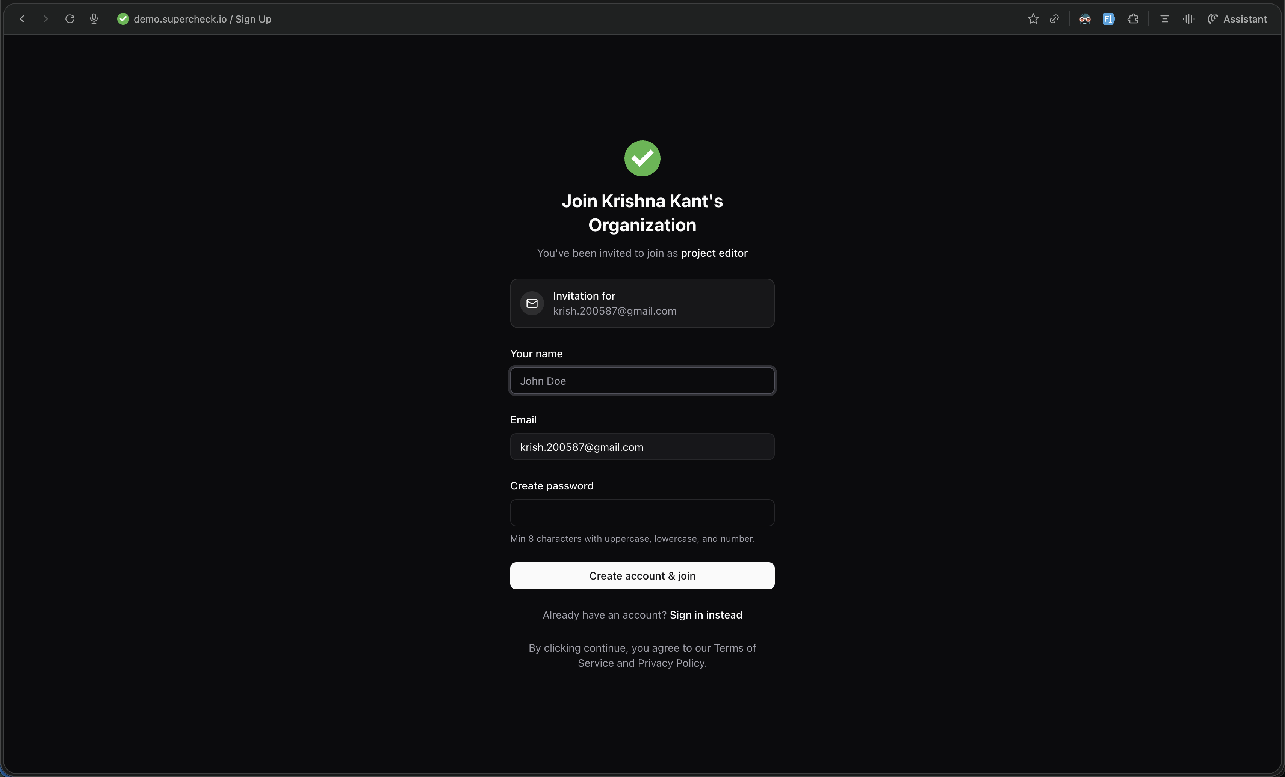Click the detective-style extension icon
1285x777 pixels.
pos(1085,19)
